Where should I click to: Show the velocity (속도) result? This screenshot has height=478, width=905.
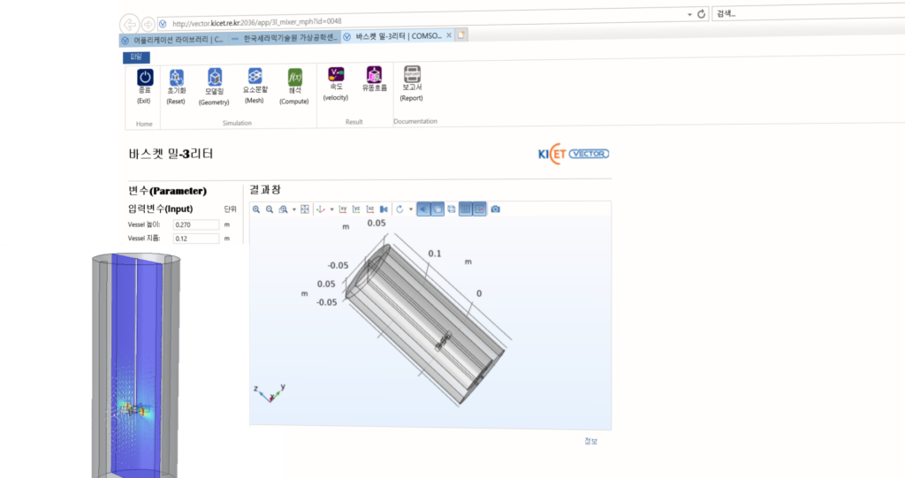335,74
